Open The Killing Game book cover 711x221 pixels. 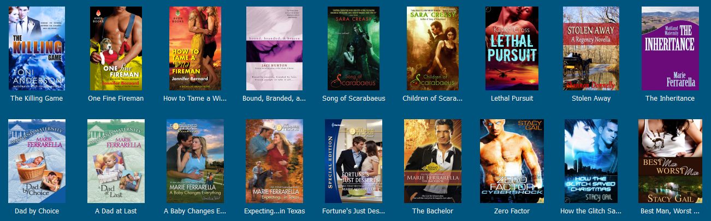coord(37,48)
